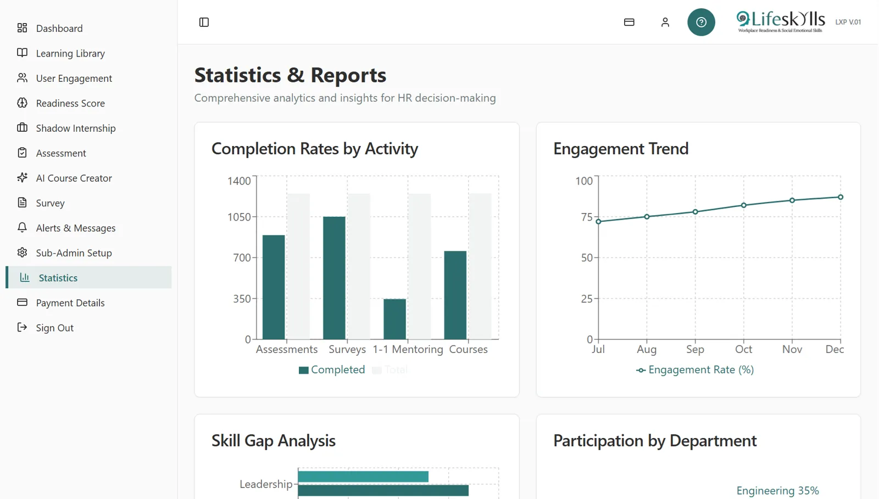The width and height of the screenshot is (879, 499).
Task: Click the darker Leadership bar in Skill Gap
Action: pos(383,490)
